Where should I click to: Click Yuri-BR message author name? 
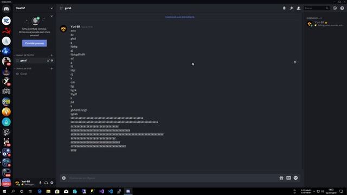(75, 27)
